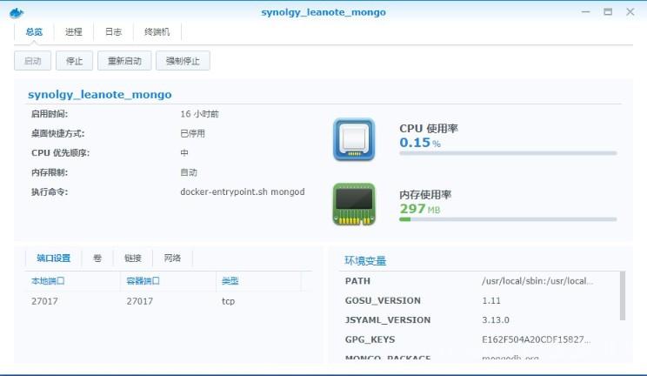The image size is (647, 376).
Task: Click the CPU chip icon
Action: 354,139
